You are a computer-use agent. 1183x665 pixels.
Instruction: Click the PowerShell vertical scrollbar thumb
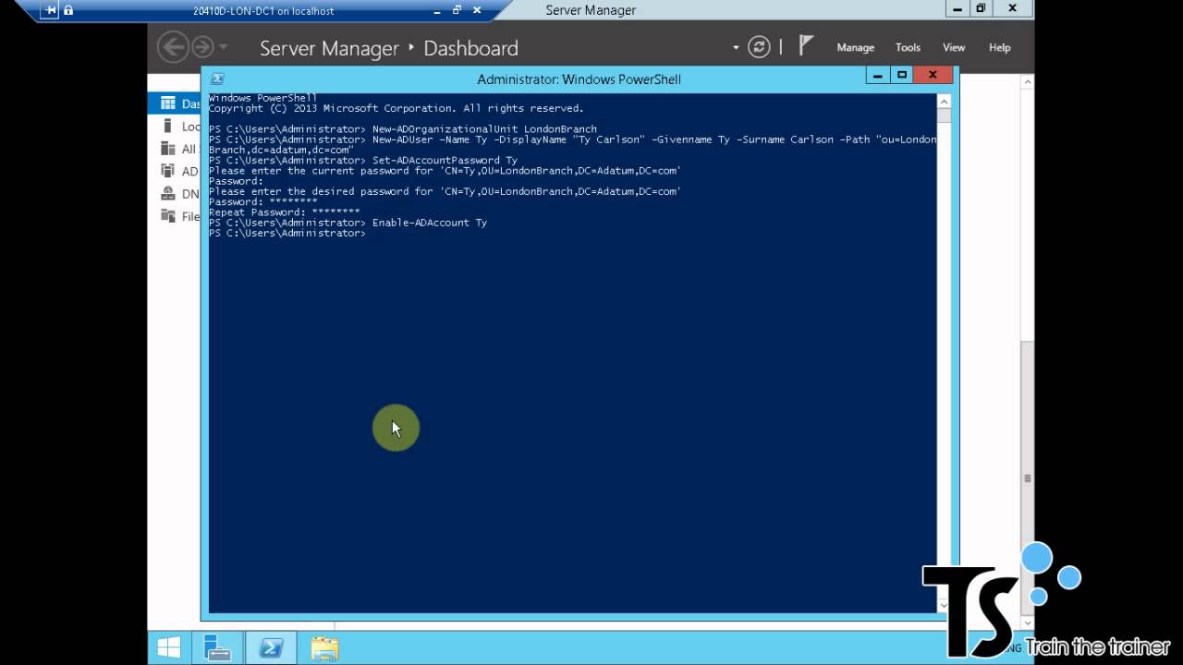[x=944, y=115]
